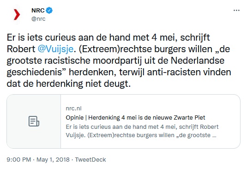The height and width of the screenshot is (169, 247).
Task: Click the article document icon in the link card
Action: tap(34, 121)
